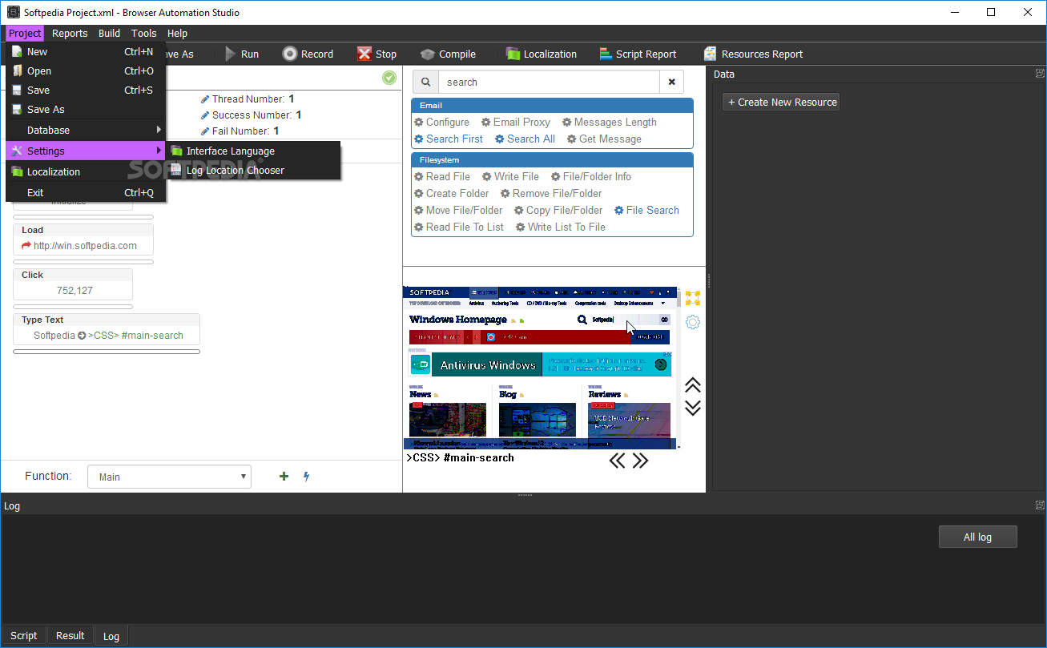Click the Load action block in script

(83, 239)
